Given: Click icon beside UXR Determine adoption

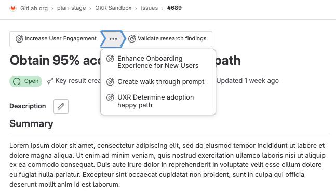Looking at the screenshot, I should tap(111, 97).
